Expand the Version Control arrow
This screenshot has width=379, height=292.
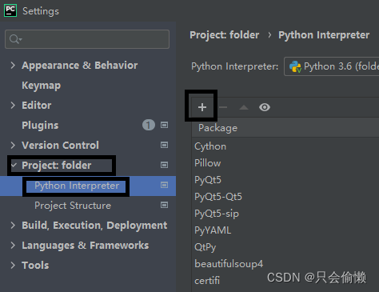pyautogui.click(x=13, y=146)
